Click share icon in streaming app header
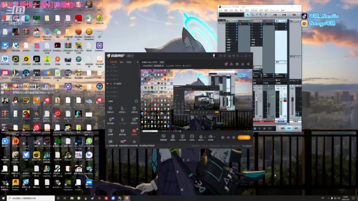 point(248,64)
